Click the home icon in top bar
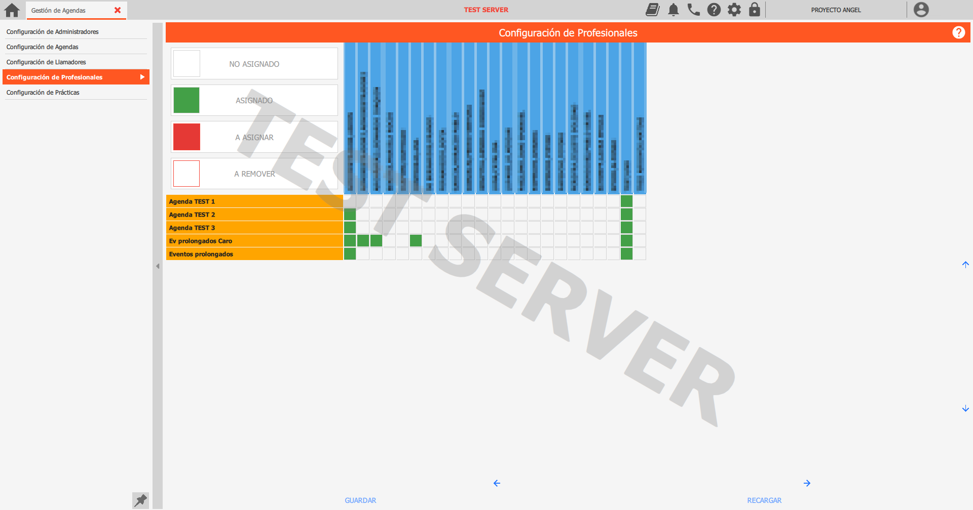Screen dimensions: 973x510 pos(12,10)
